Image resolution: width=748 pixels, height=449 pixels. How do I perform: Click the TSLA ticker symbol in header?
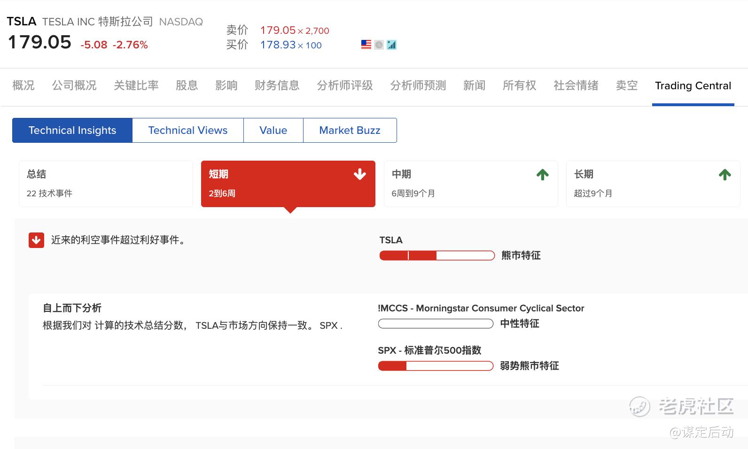coord(22,22)
